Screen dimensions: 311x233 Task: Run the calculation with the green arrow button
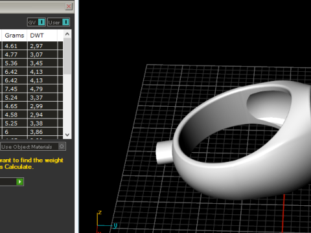click(x=19, y=182)
